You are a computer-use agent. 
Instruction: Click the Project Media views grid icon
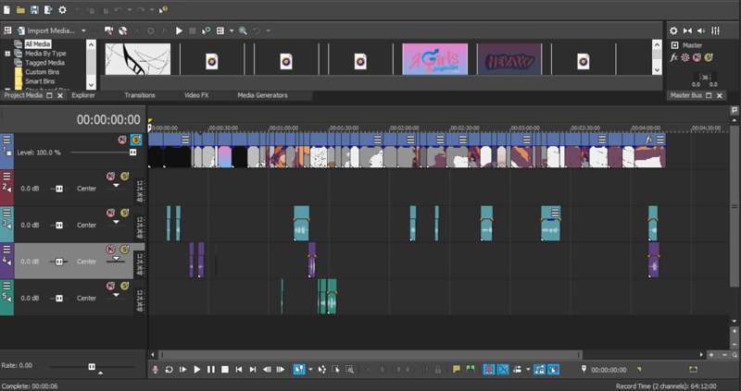pyautogui.click(x=7, y=31)
